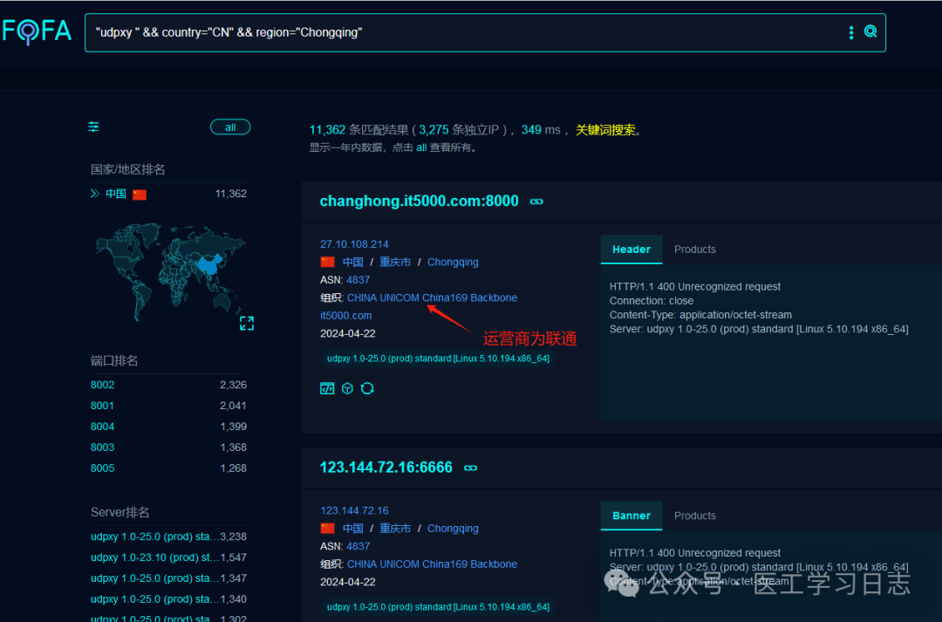Viewport: 942px width, 622px height.
Task: Click CHINA UNICOM organization in first result
Action: pyautogui.click(x=432, y=297)
